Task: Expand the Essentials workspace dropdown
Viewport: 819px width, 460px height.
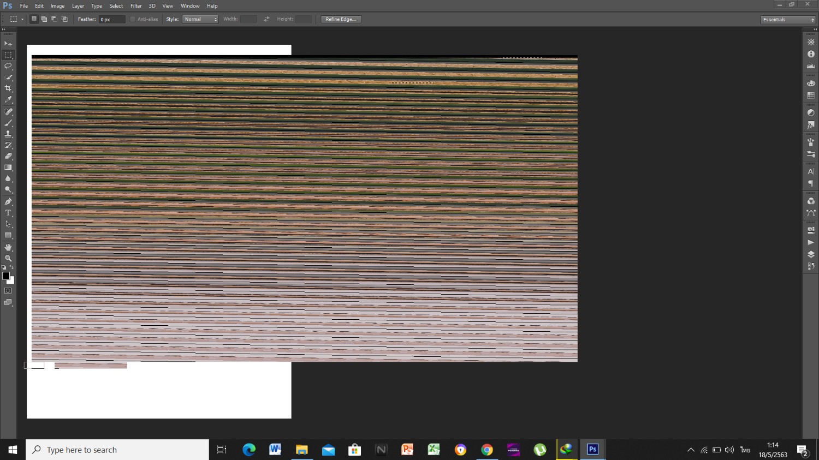Action: 787,20
